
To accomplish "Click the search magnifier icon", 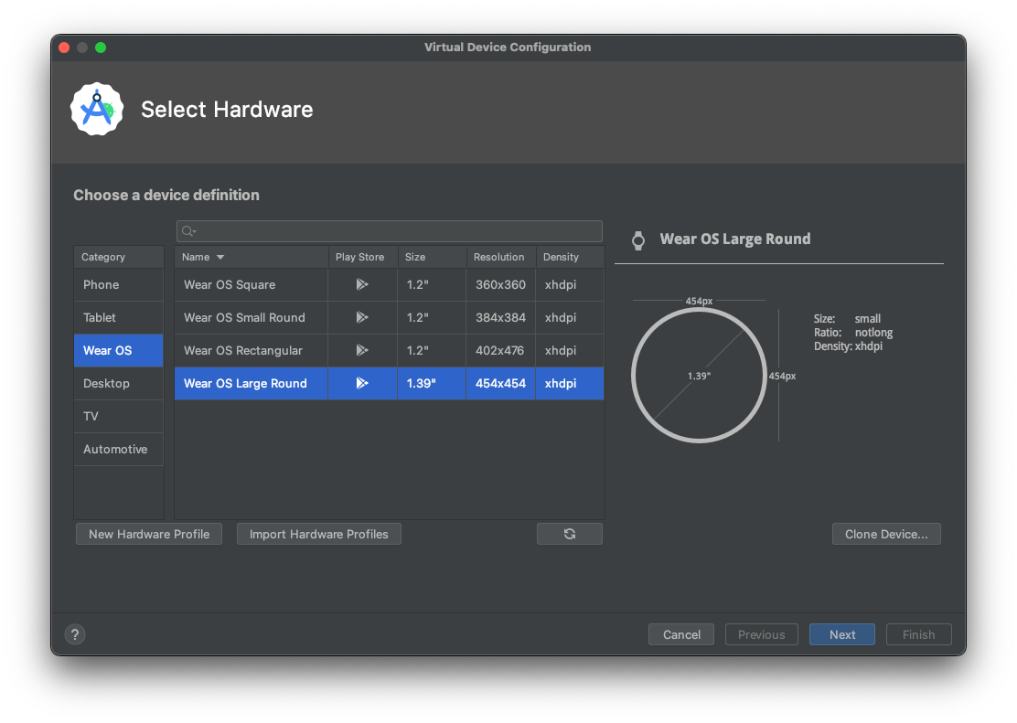I will (x=188, y=231).
